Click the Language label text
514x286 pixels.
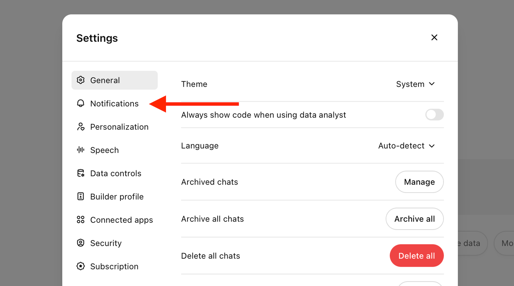click(x=200, y=146)
